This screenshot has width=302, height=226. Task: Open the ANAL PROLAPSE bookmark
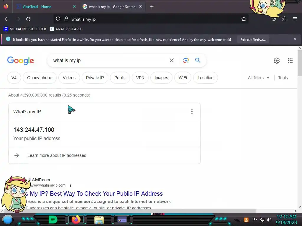coord(66,29)
